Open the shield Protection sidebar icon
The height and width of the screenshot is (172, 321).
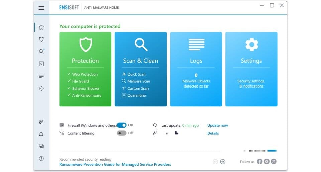point(41,39)
